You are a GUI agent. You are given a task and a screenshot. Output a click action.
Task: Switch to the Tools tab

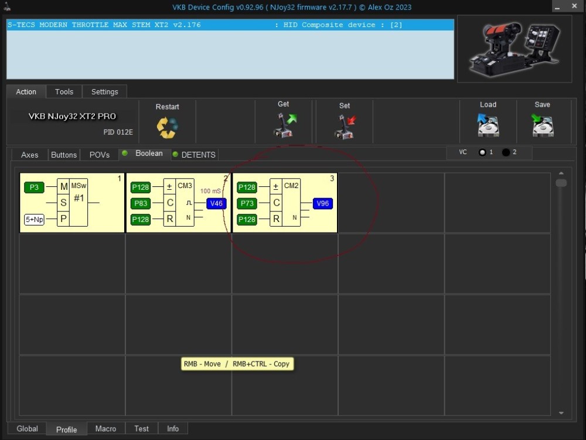pos(64,92)
